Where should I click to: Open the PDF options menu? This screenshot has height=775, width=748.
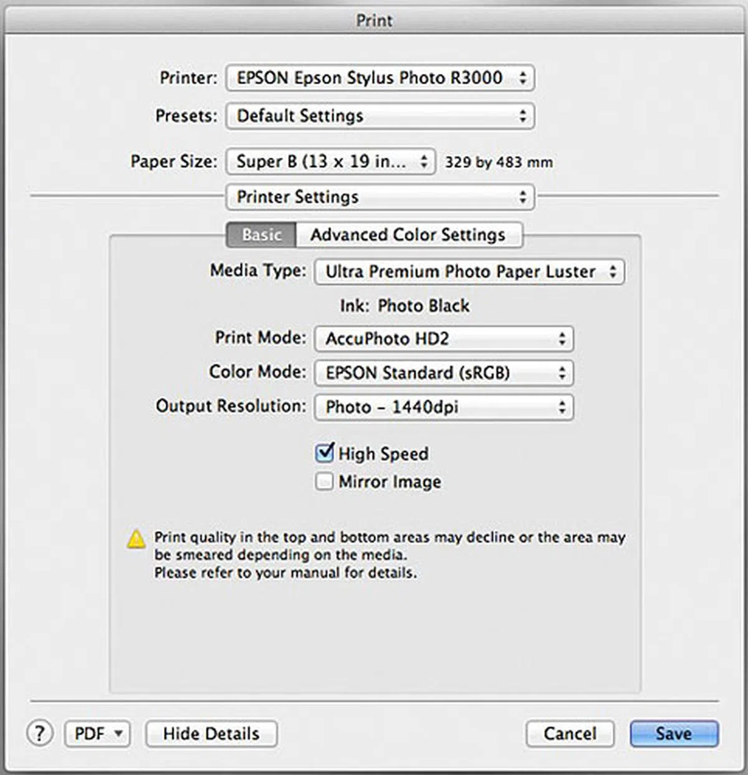point(97,734)
